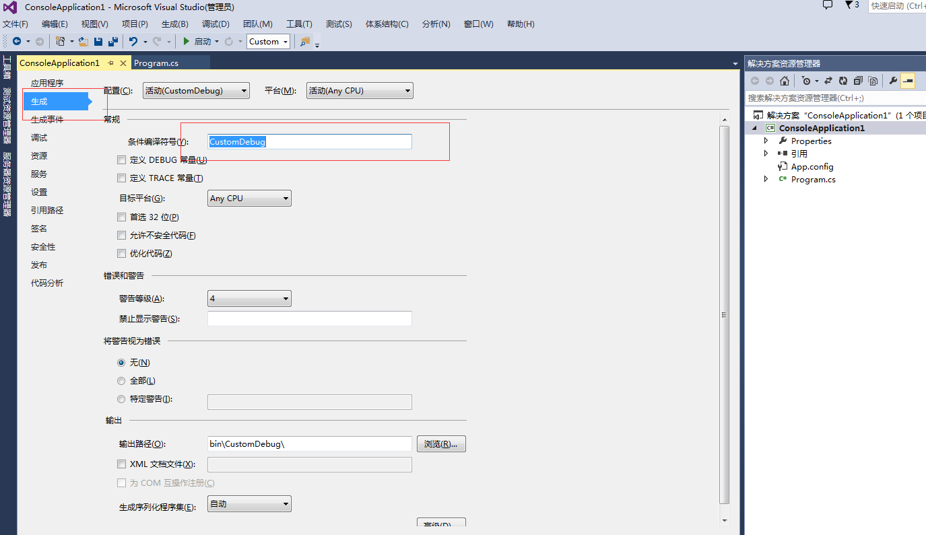This screenshot has width=926, height=535.
Task: Expand the Properties node in Solution Explorer
Action: pos(766,141)
